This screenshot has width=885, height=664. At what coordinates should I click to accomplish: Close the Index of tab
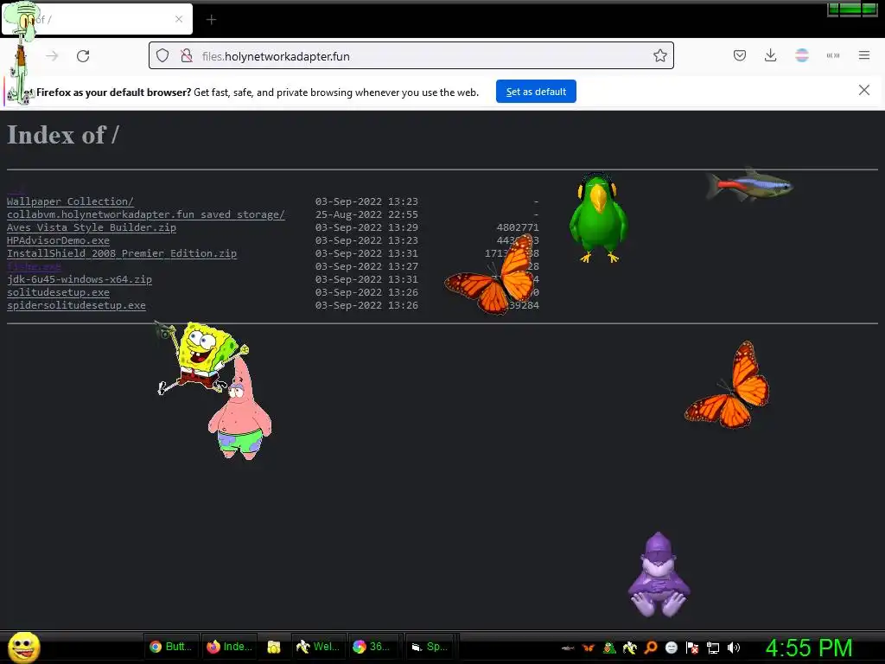click(178, 19)
